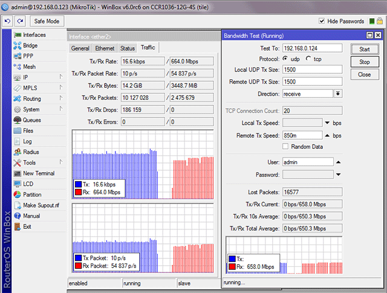Click blue Tx Packet legend swatch
The width and height of the screenshot is (387, 293).
[x=79, y=258]
